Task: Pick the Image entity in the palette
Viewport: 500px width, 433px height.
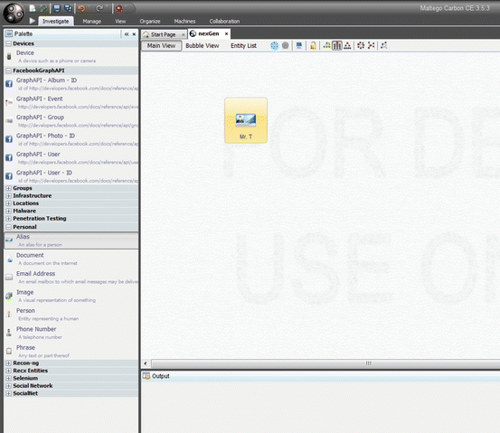Action: pos(71,296)
